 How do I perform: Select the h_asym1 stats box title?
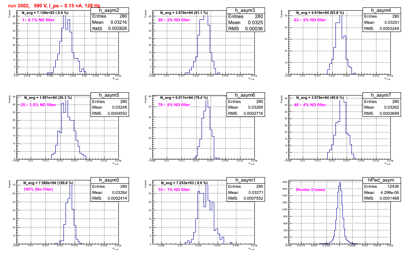tap(245, 180)
